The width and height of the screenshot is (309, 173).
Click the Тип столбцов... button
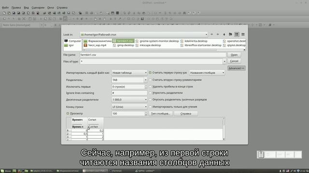[161, 113]
